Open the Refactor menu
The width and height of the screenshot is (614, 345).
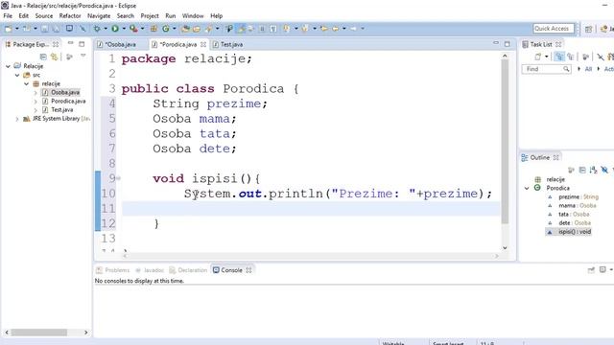pyautogui.click(x=70, y=15)
